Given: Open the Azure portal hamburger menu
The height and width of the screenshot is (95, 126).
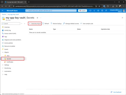Looking at the screenshot, I should click(x=2, y=11).
